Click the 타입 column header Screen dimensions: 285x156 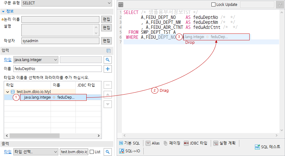[x=27, y=85]
